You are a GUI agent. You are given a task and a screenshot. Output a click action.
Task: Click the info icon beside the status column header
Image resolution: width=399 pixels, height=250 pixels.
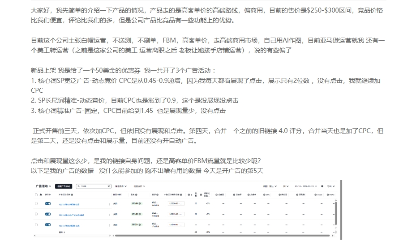(136, 195)
